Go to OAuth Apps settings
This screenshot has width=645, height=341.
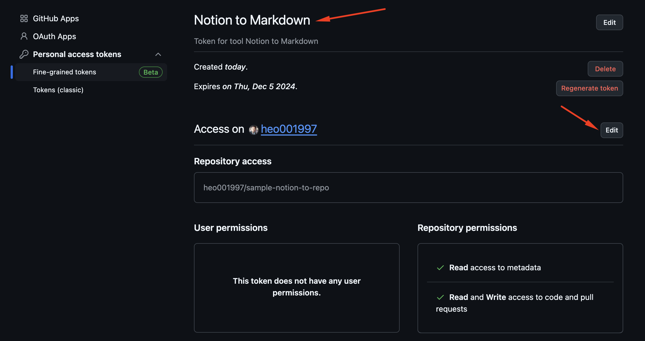point(54,36)
